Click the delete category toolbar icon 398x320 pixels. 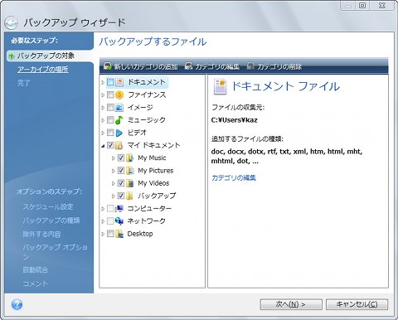tap(250, 66)
